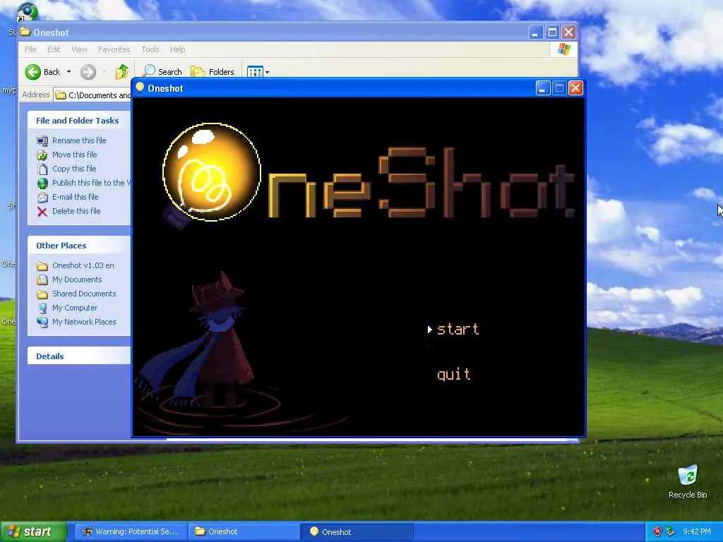This screenshot has width=723, height=542.
Task: Open the Favorites menu in Explorer
Action: 114,49
